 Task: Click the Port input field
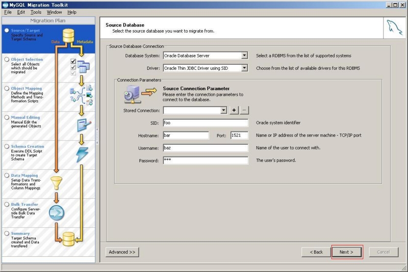tap(239, 135)
